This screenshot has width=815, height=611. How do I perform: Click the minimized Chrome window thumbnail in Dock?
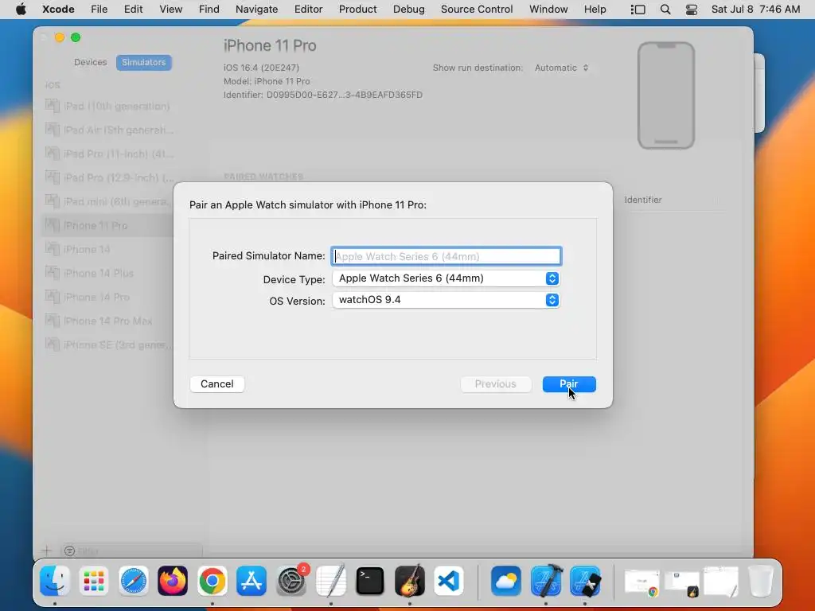642,582
